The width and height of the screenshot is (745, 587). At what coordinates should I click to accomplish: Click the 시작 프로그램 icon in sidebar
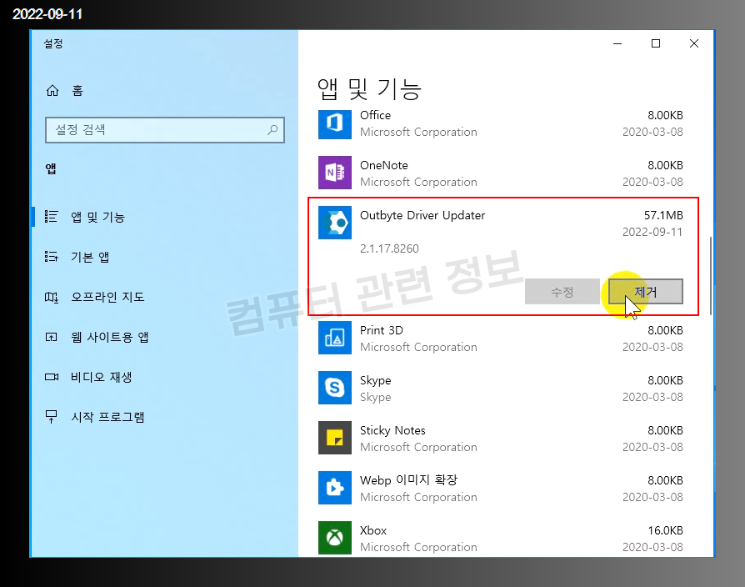pyautogui.click(x=52, y=417)
